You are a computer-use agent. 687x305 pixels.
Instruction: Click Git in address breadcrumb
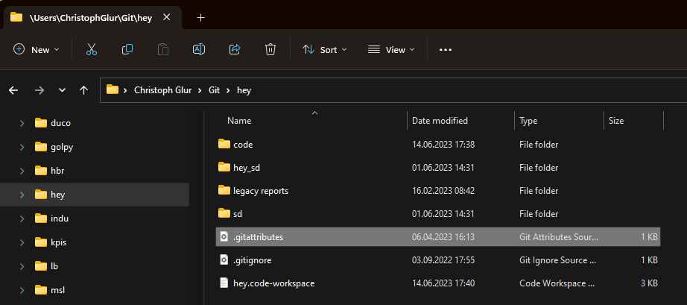click(x=215, y=90)
